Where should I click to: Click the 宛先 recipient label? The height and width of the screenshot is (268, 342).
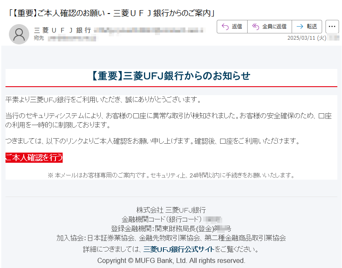pos(39,38)
